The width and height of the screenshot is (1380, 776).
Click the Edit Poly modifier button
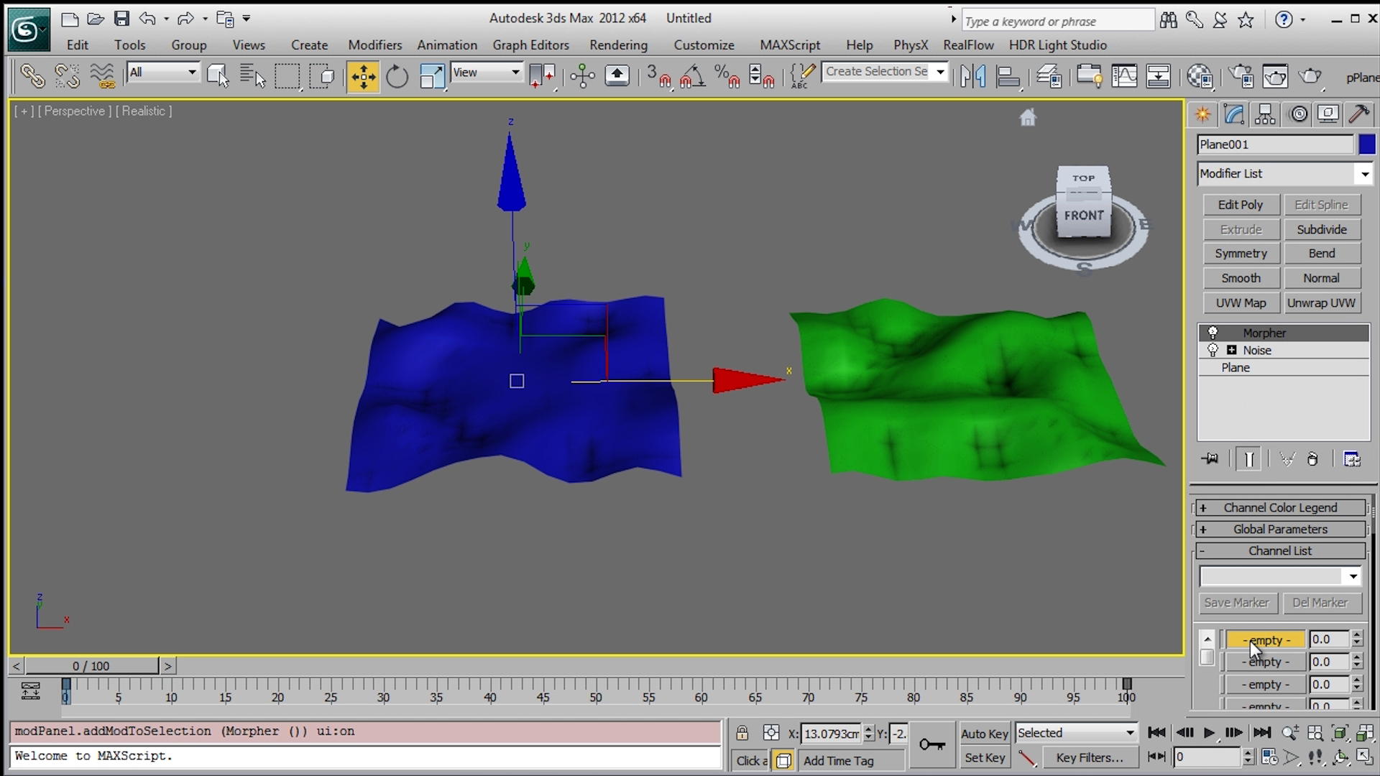[1241, 205]
